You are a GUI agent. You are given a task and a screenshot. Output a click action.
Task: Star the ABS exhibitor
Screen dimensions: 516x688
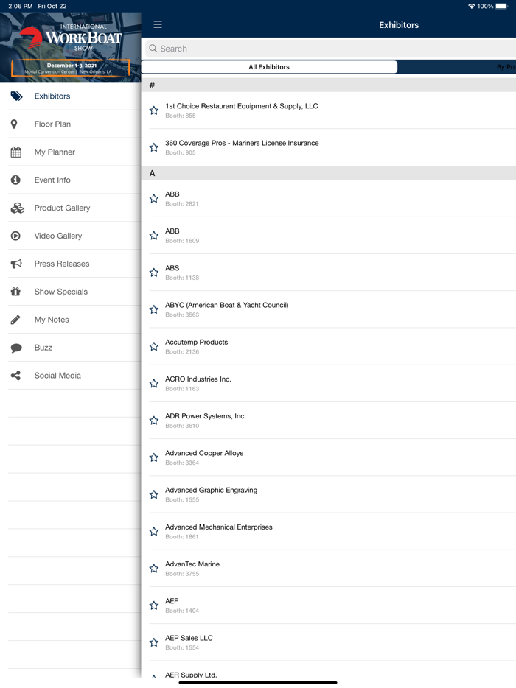(154, 273)
